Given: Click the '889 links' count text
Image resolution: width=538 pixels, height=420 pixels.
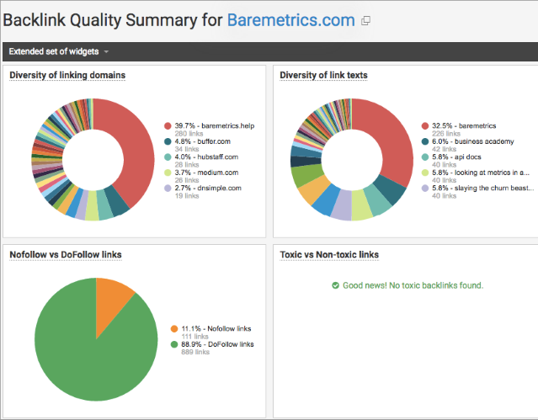Looking at the screenshot, I should [x=195, y=352].
